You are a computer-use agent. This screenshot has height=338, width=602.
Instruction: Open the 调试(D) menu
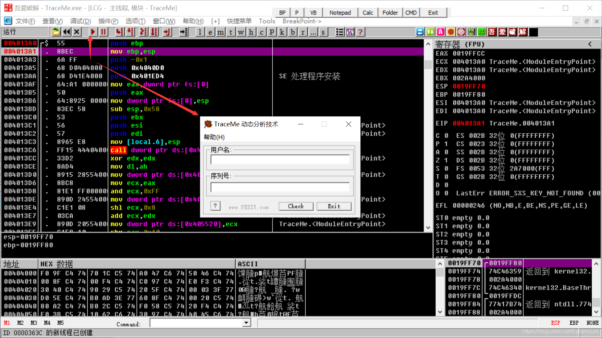pyautogui.click(x=81, y=21)
